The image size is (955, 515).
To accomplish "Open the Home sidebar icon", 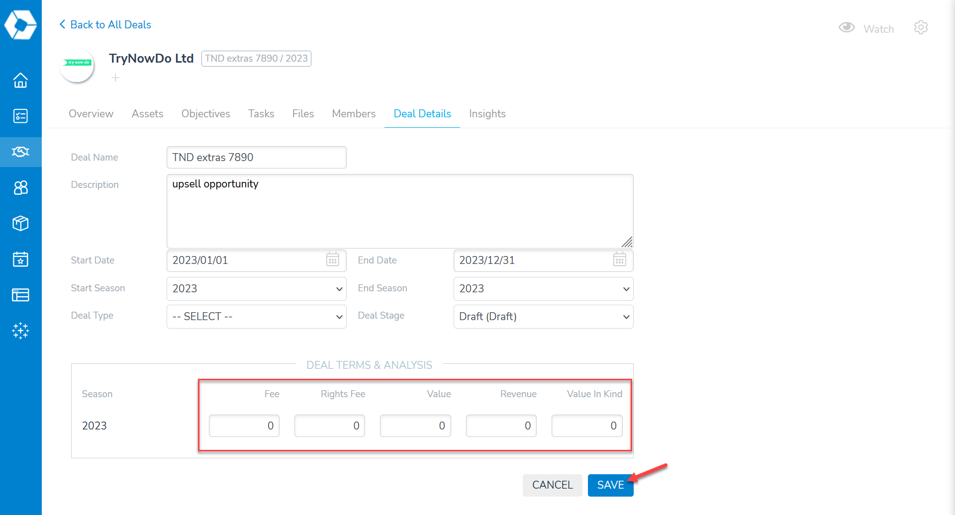I will (20, 80).
